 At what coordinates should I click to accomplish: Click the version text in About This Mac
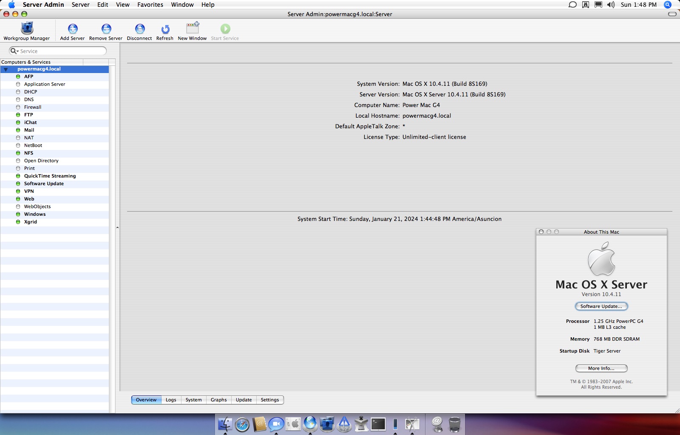click(601, 294)
